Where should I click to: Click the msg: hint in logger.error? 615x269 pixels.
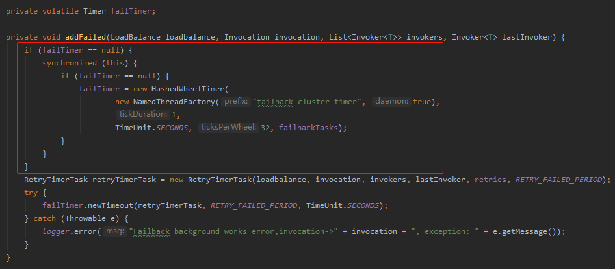(115, 231)
